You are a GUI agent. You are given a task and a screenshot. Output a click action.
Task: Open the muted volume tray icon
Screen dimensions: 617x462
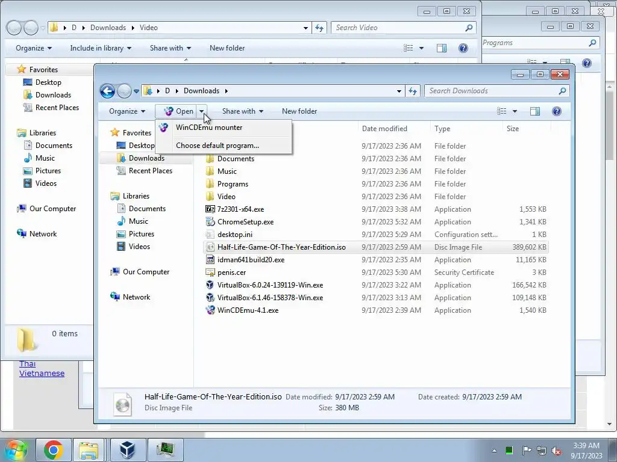coord(556,451)
